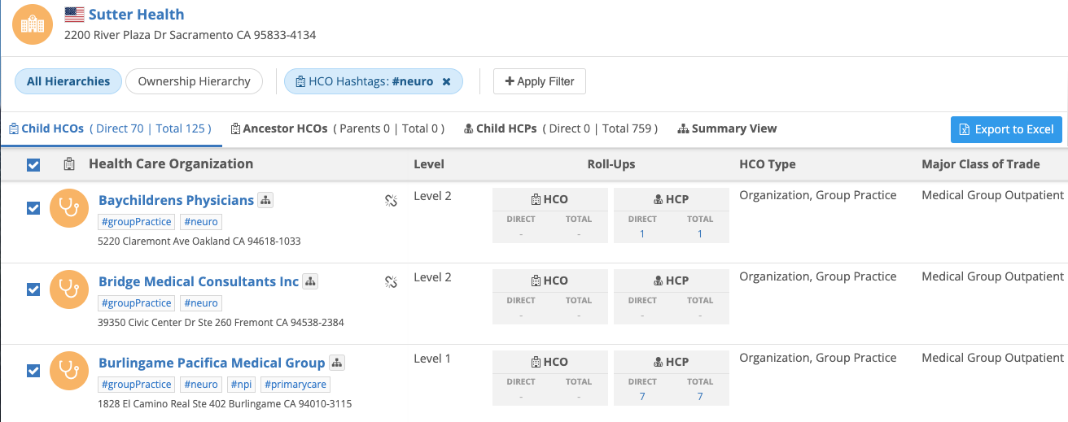Click Level 2 in Baychildrens Physicians row

click(x=432, y=196)
